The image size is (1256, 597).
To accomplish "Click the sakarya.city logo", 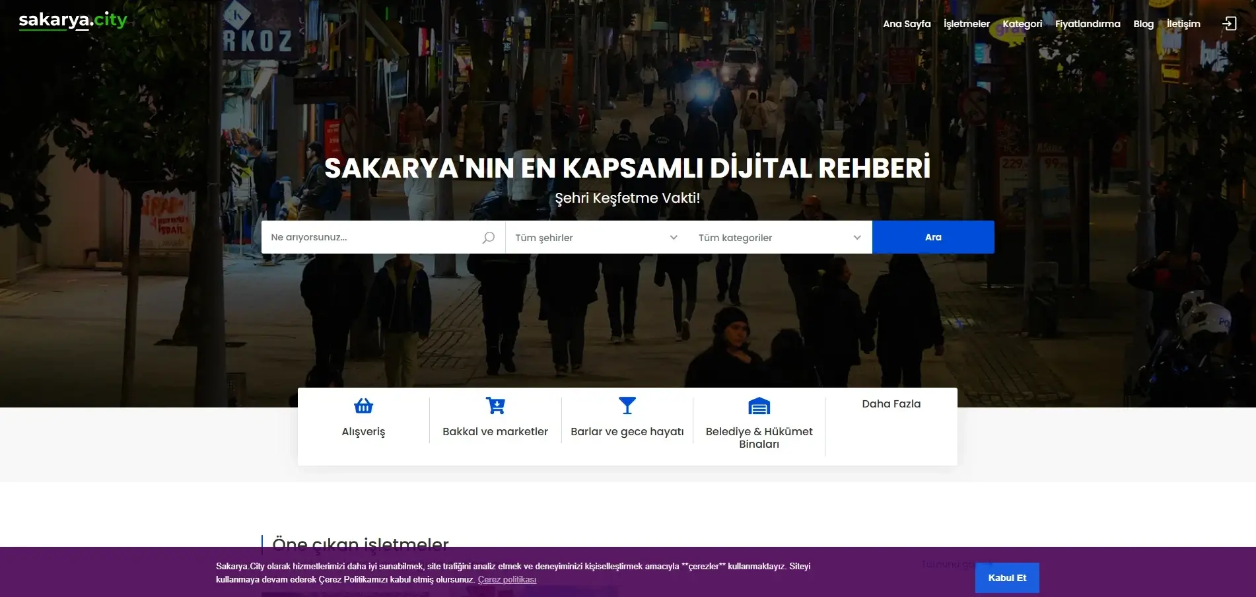I will [x=73, y=20].
